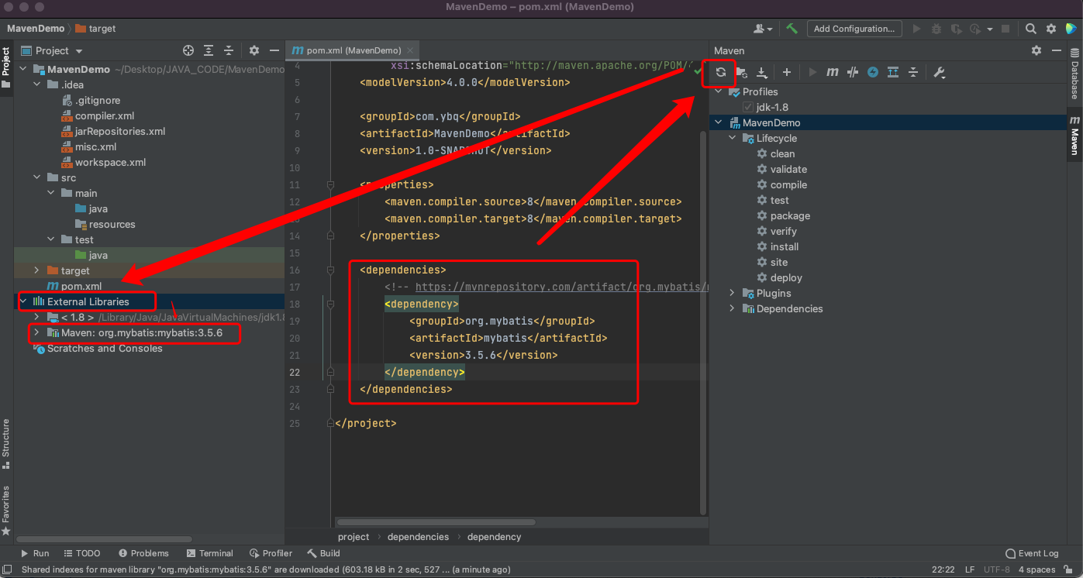Execute Maven goal with m icon
The image size is (1083, 578).
[833, 72]
